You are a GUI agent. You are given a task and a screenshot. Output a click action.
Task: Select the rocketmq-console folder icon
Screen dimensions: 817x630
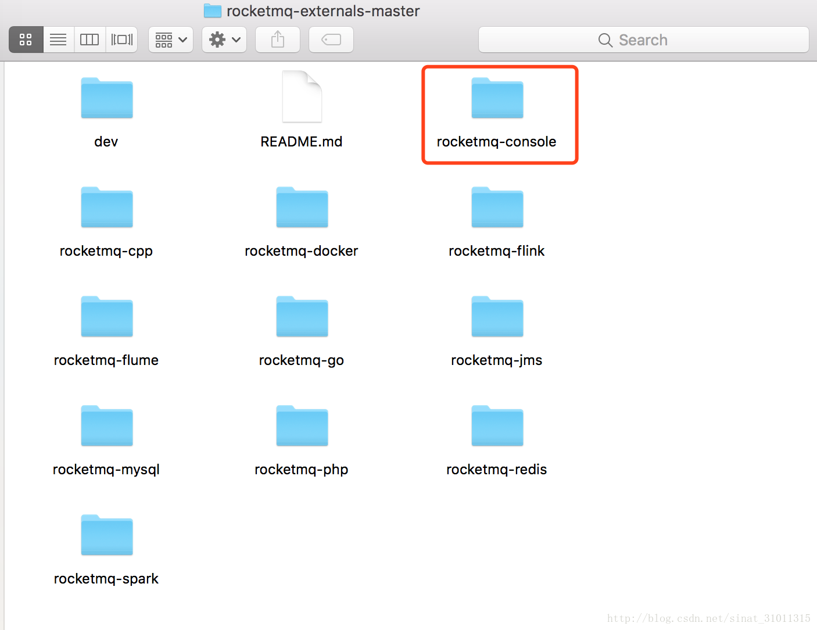click(497, 98)
